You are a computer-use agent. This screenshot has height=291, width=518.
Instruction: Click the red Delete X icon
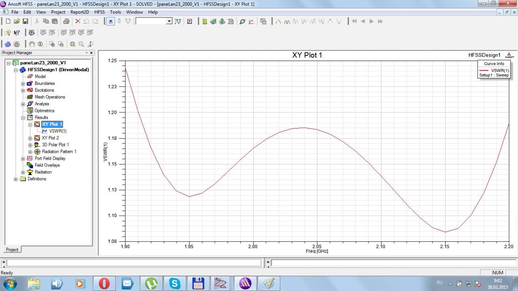tap(78, 21)
